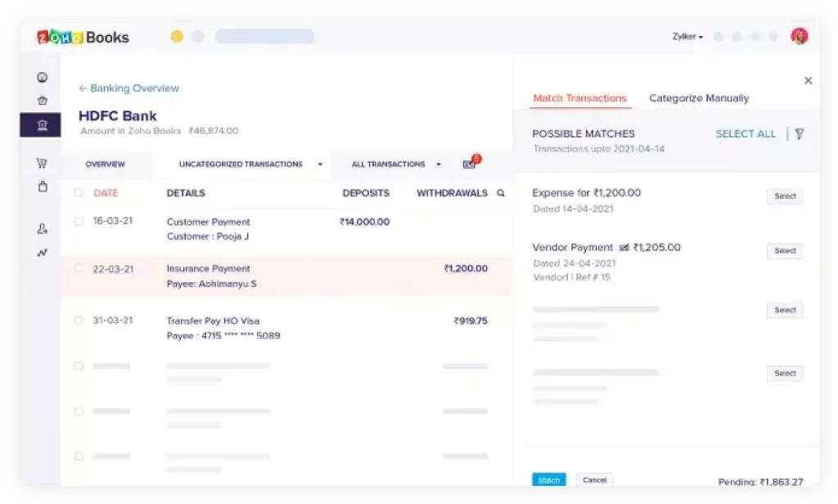Go back to Banking Overview
The image size is (838, 504).
[x=128, y=88]
